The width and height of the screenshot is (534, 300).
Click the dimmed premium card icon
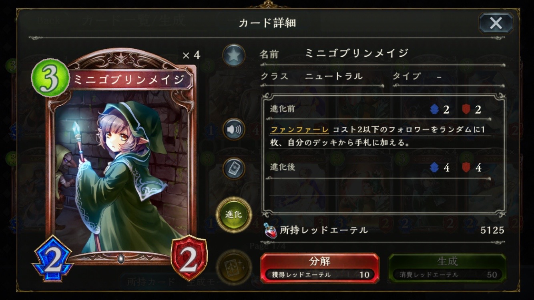234,266
